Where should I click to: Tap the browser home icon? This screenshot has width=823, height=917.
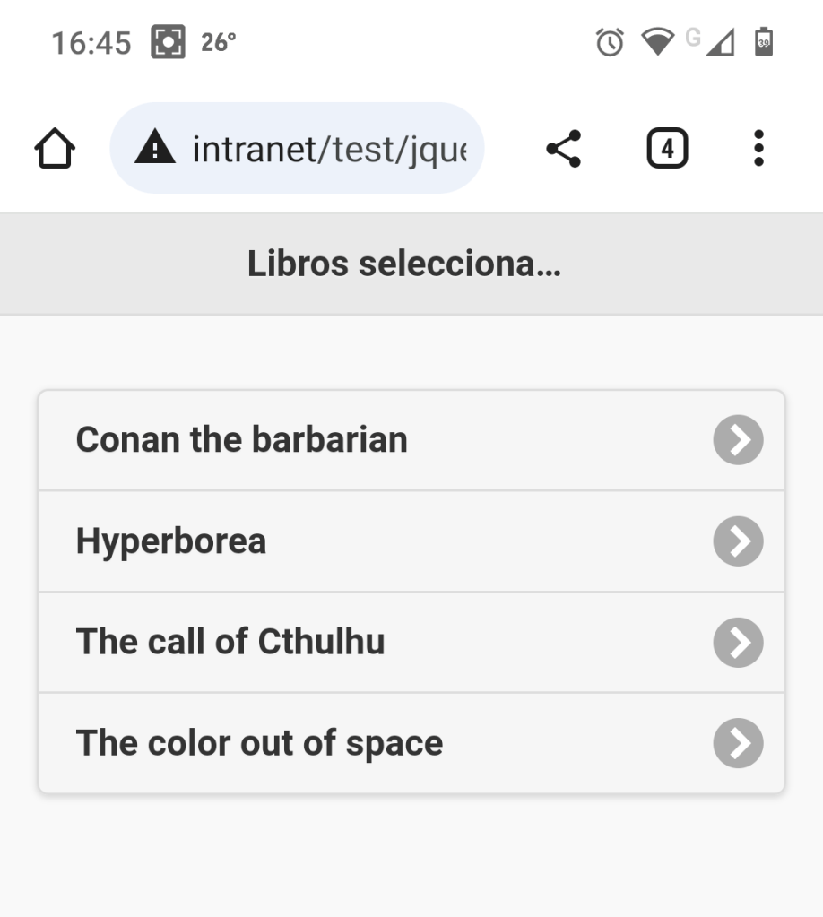(55, 149)
